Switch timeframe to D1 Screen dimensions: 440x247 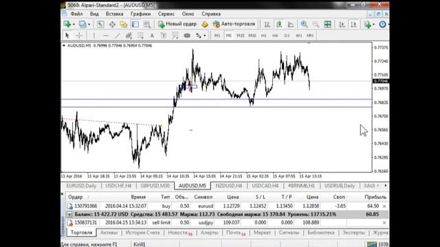click(x=287, y=36)
